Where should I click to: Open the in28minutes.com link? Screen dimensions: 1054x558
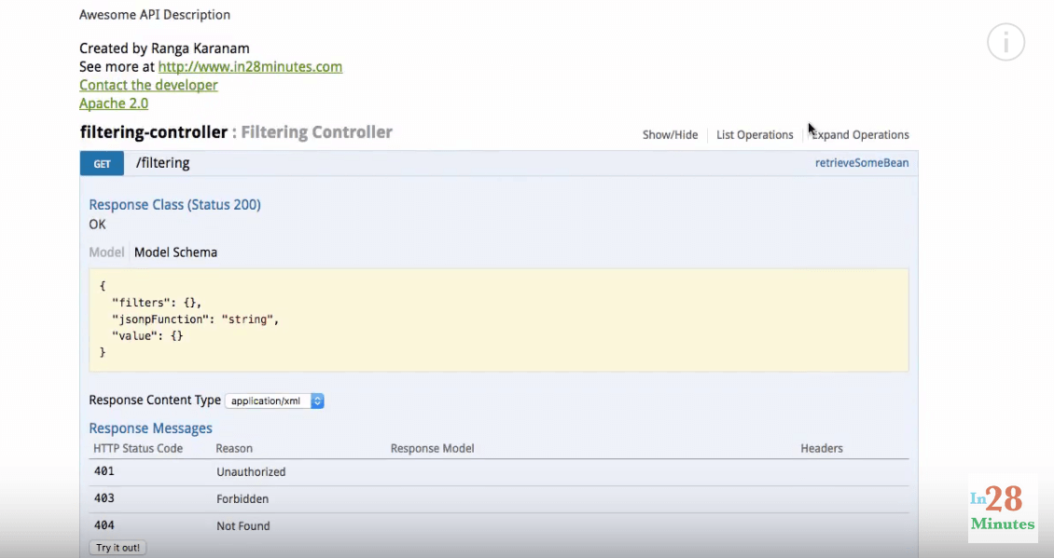point(250,66)
